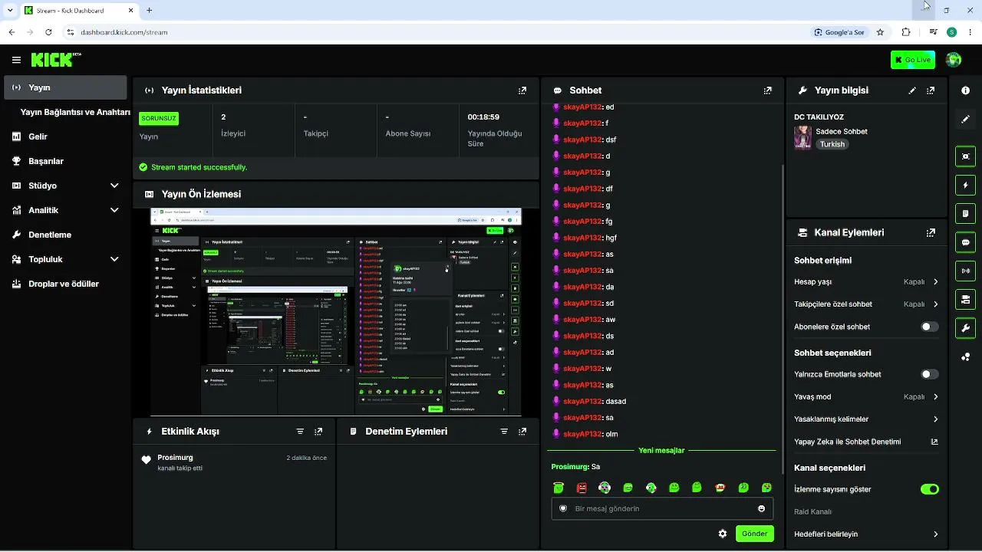Viewport: 982px width, 552px height.
Task: Click the stream preview thumbnail
Action: click(x=335, y=312)
